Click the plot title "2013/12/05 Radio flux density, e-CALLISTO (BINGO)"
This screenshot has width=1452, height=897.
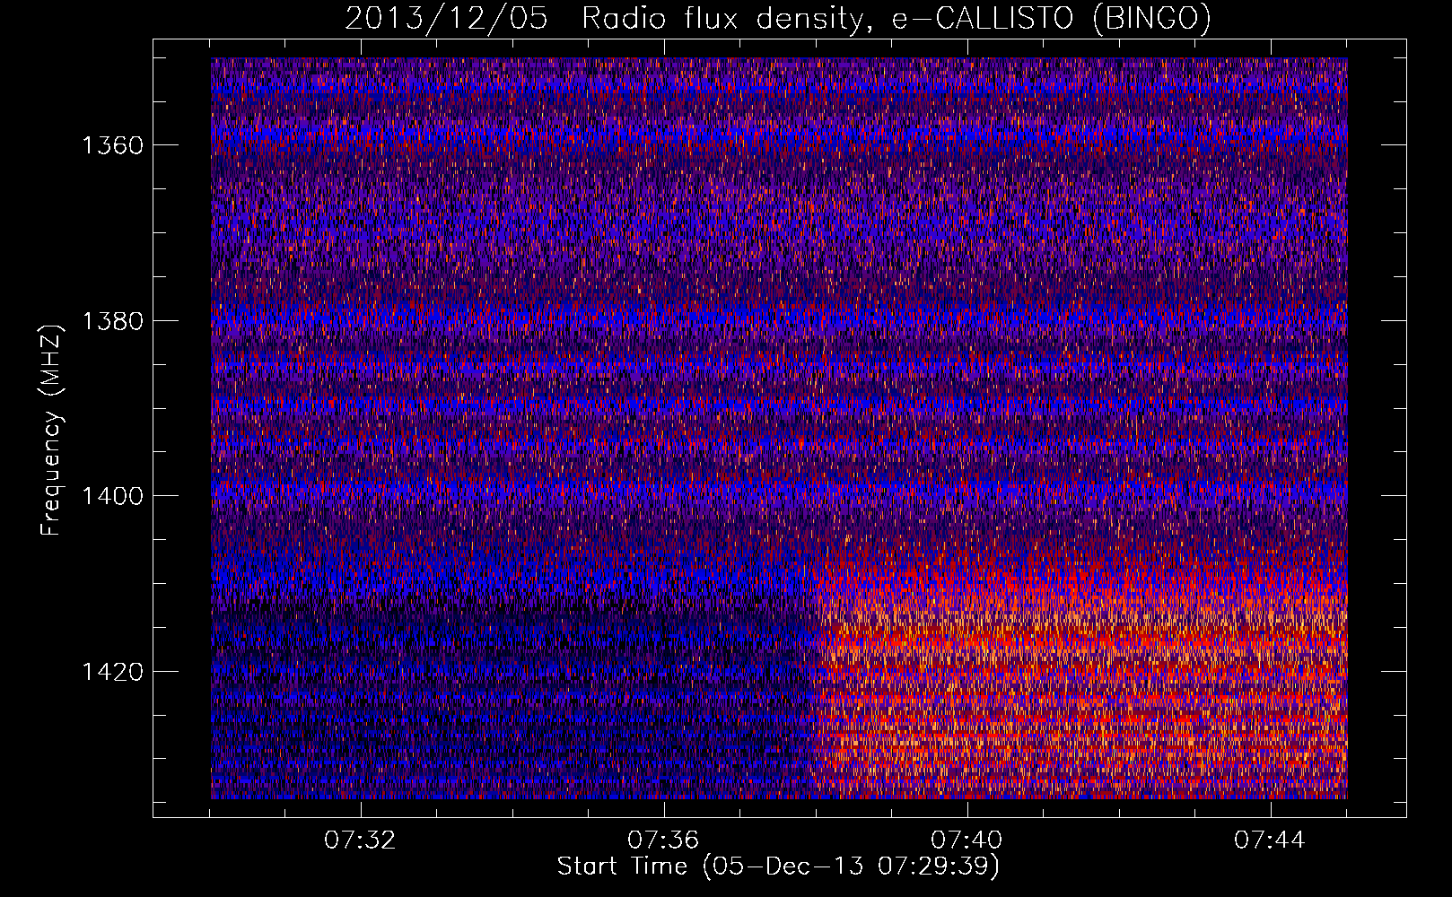pos(778,19)
